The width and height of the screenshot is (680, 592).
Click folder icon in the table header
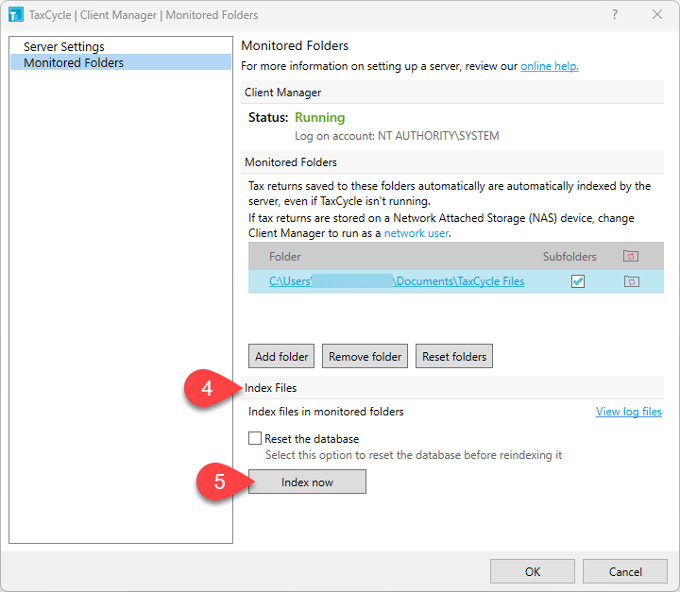click(631, 256)
